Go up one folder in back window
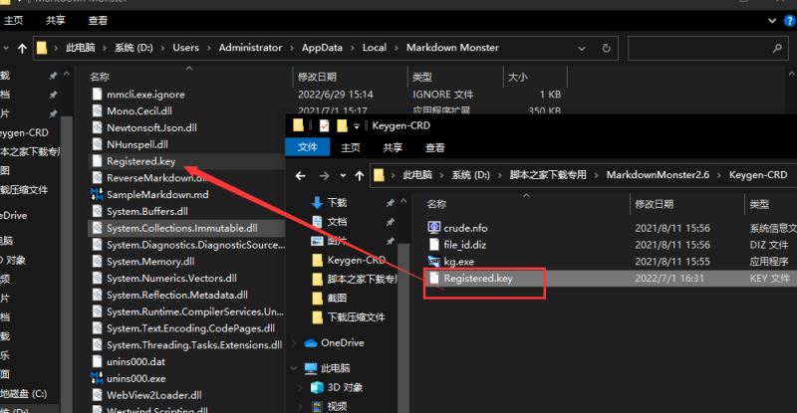The width and height of the screenshot is (797, 413). click(22, 48)
